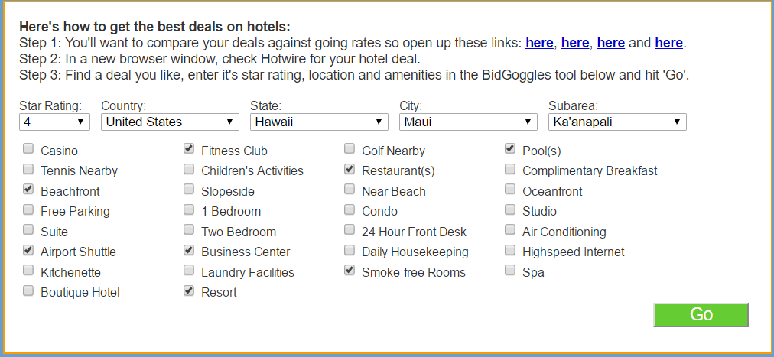Uncheck the Pool(s) checkbox
Screen dimensions: 774x357
tap(510, 150)
